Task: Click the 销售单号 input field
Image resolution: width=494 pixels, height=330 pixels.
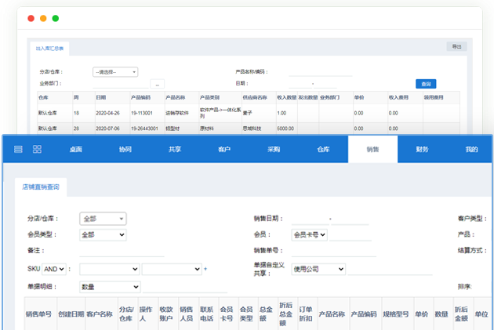Action: tap(318, 251)
